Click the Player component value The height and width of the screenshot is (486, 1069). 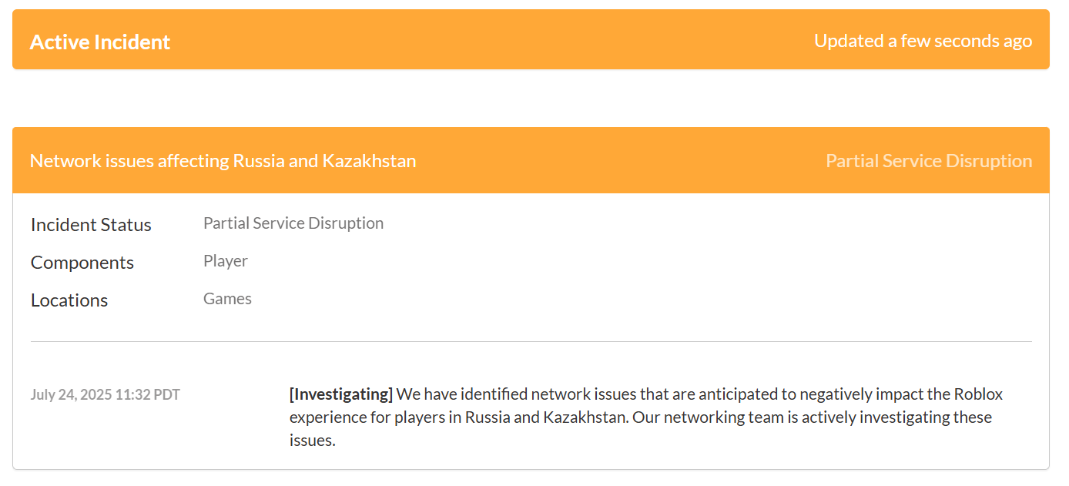(225, 261)
